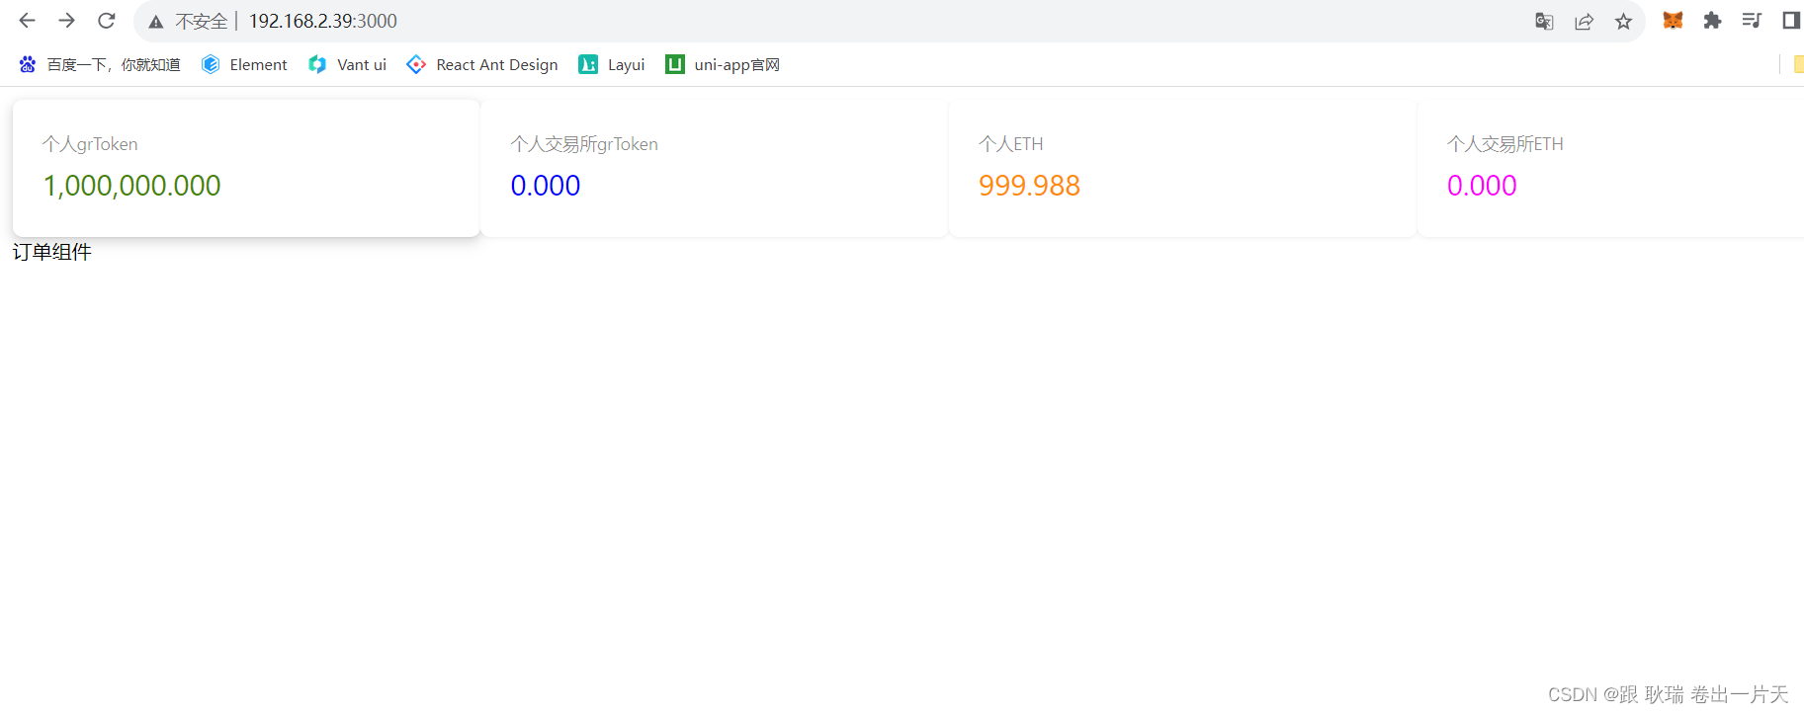Click the Vant ui bookmark icon
Image resolution: width=1804 pixels, height=713 pixels.
317,64
